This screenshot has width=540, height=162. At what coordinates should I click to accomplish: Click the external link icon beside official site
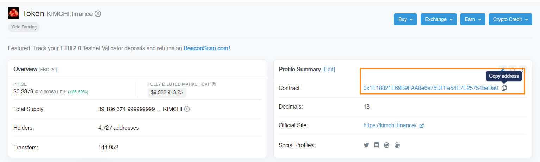pyautogui.click(x=422, y=125)
